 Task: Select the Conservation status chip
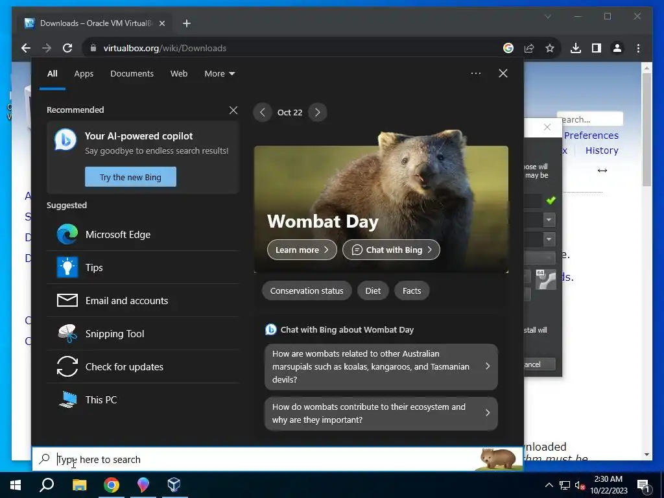pyautogui.click(x=307, y=290)
